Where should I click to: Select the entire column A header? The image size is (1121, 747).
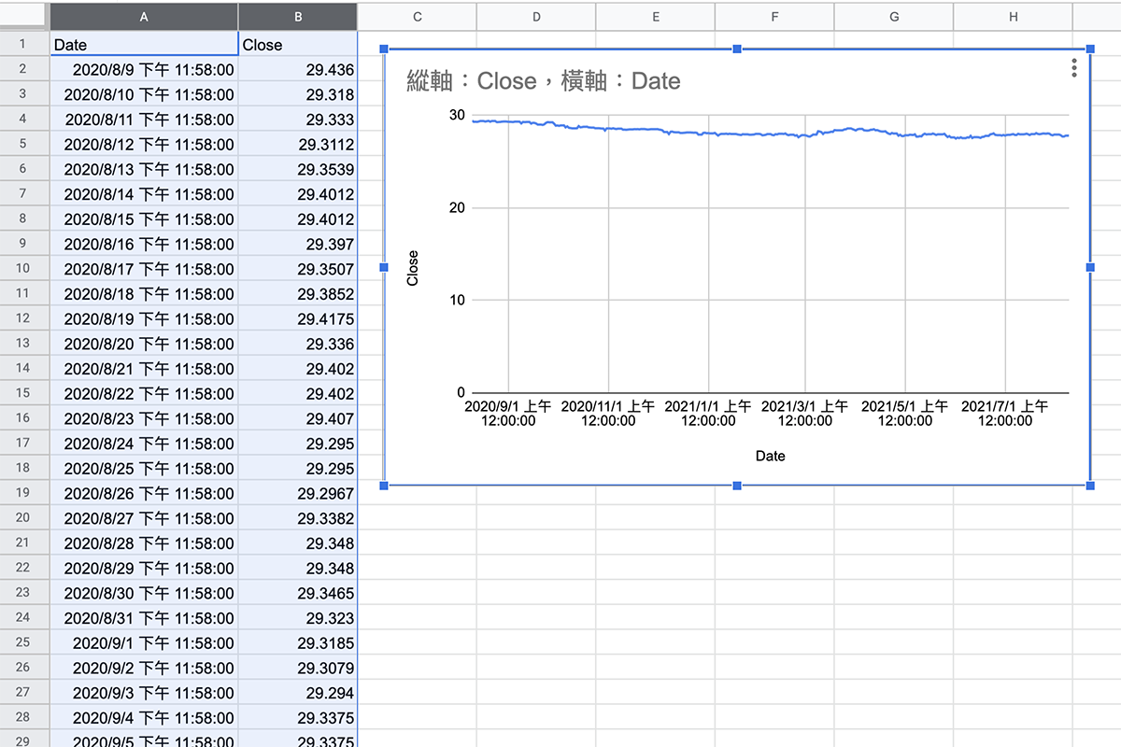click(x=144, y=16)
